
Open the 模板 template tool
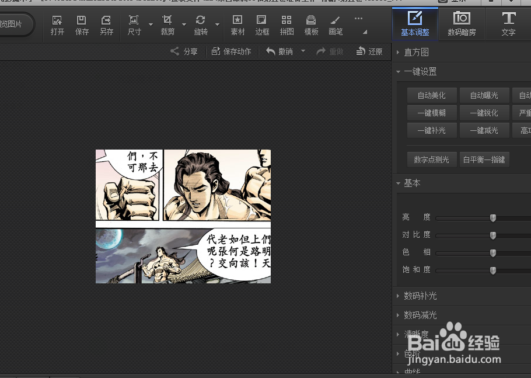click(x=311, y=26)
